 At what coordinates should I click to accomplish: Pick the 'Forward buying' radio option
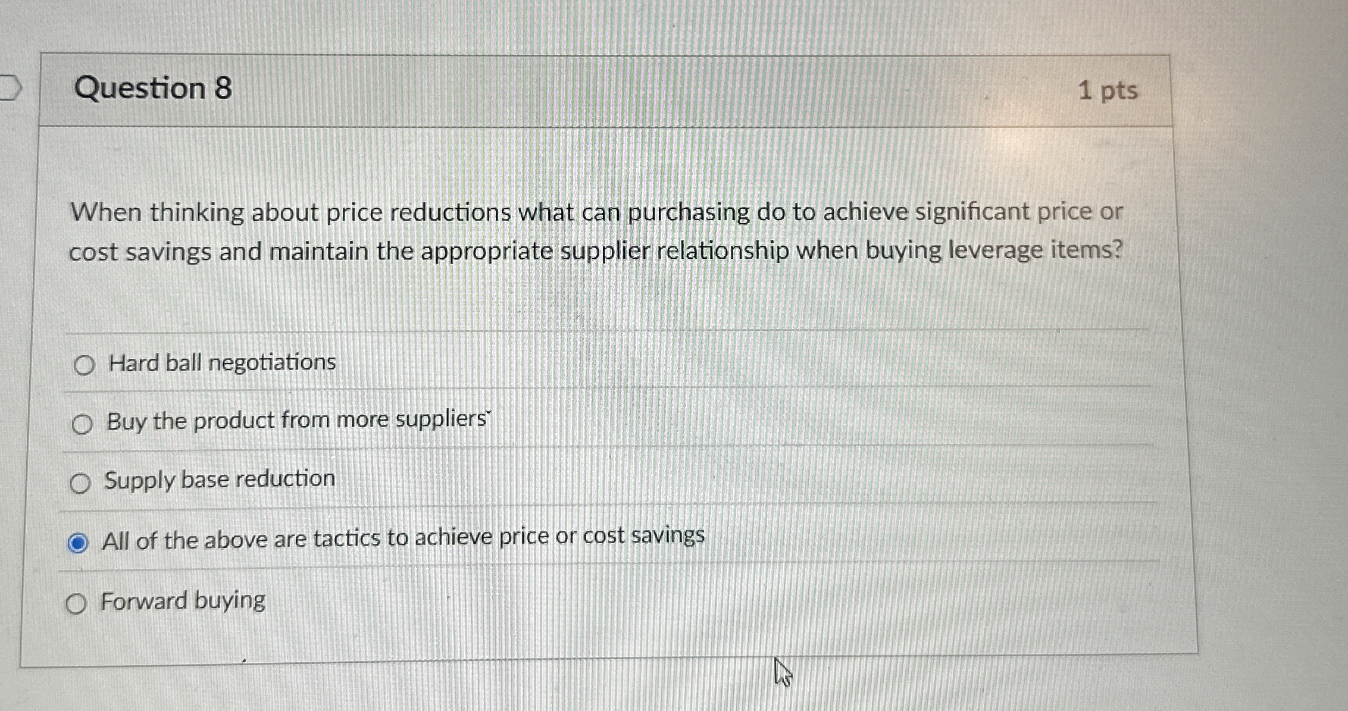coord(77,604)
